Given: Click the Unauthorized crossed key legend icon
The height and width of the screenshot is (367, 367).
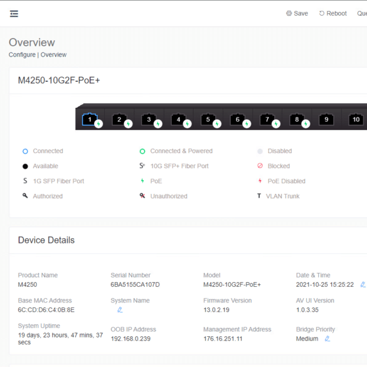Looking at the screenshot, I should click(142, 196).
